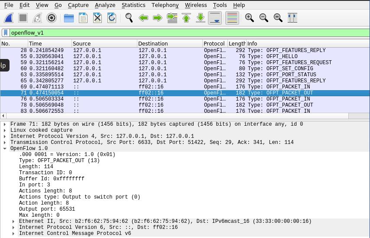Open display filter bookmark menu
The width and height of the screenshot is (370, 238).
click(6, 33)
